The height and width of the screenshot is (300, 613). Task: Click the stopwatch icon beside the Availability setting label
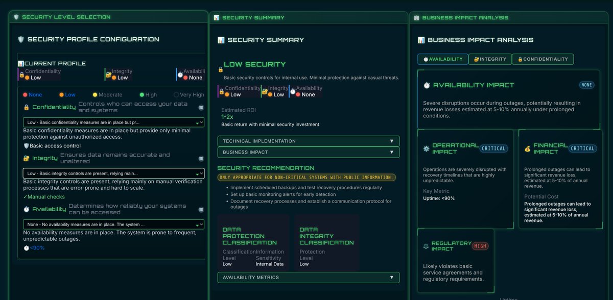pos(27,209)
